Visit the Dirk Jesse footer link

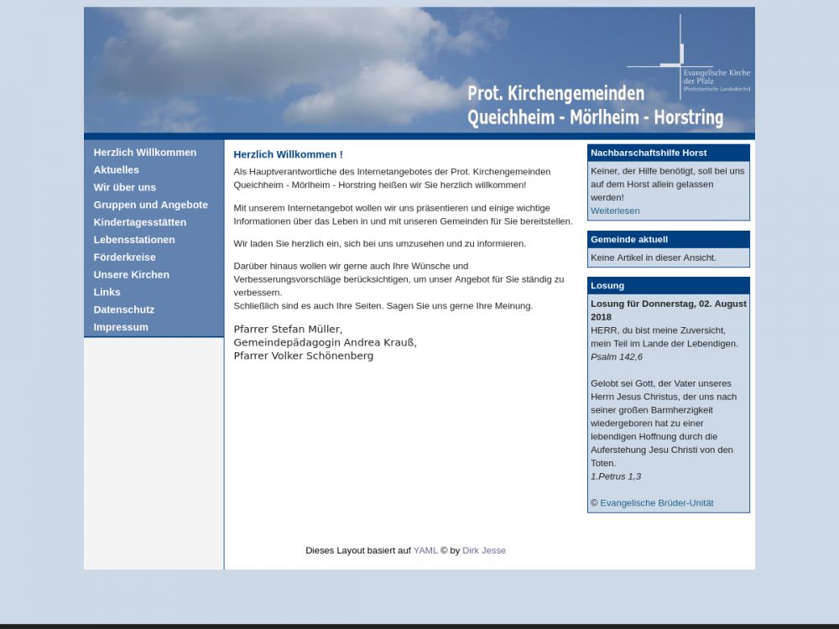484,551
